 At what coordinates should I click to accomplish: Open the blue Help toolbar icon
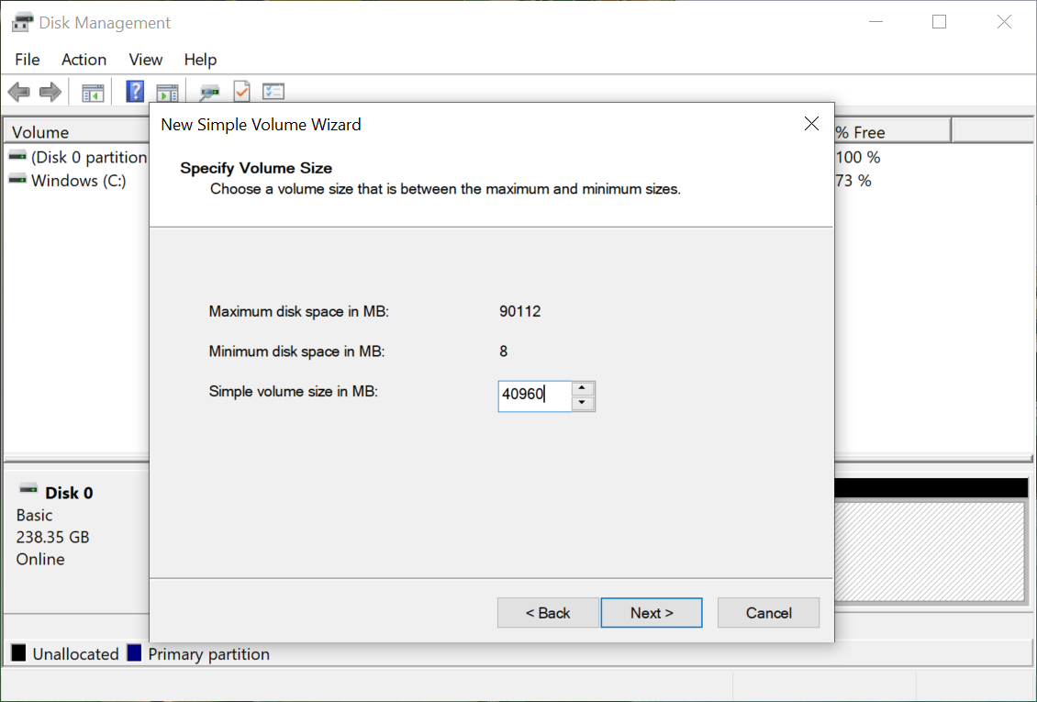pyautogui.click(x=135, y=91)
